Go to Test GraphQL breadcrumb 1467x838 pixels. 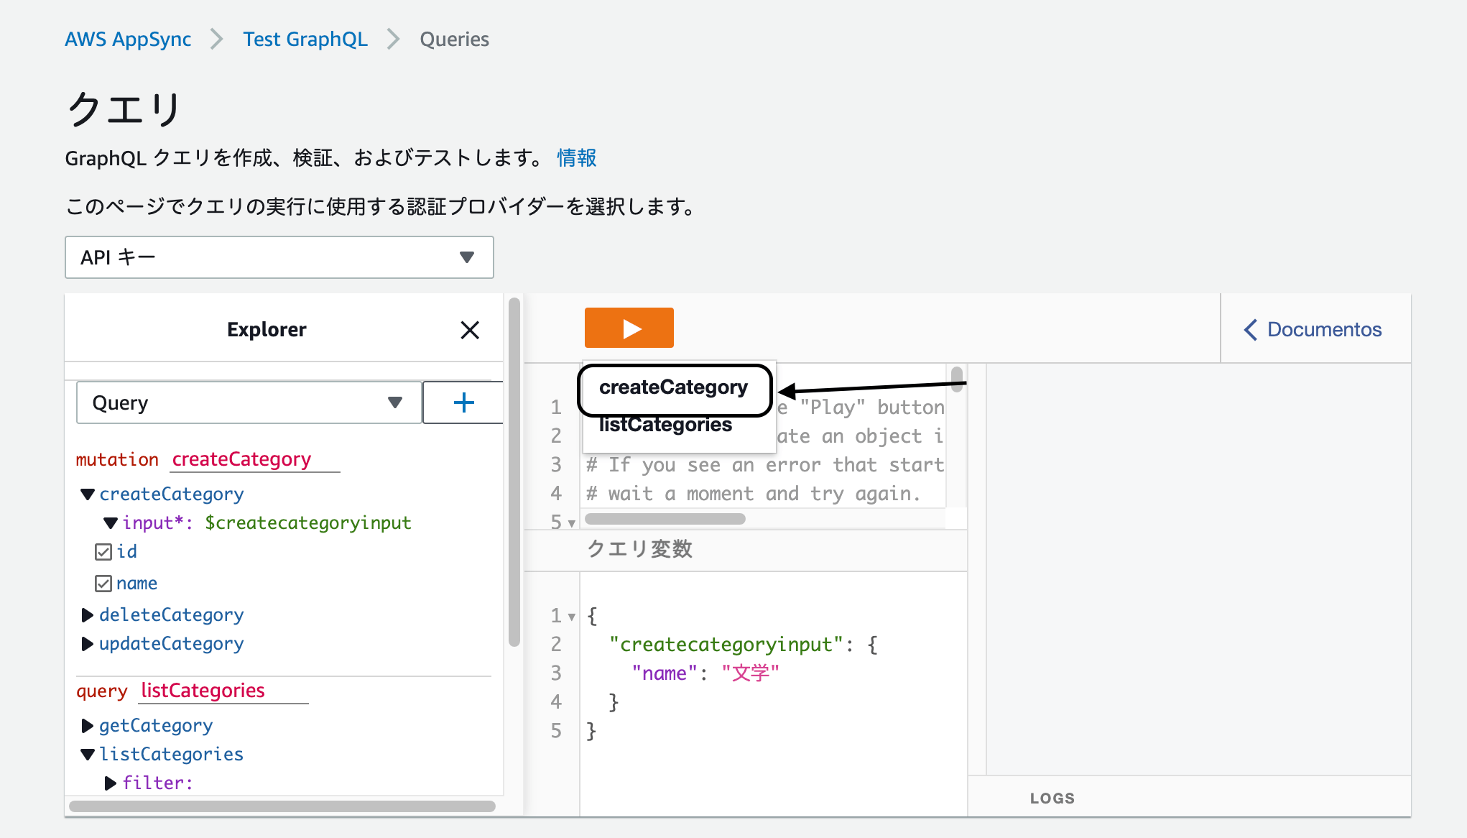pos(305,39)
